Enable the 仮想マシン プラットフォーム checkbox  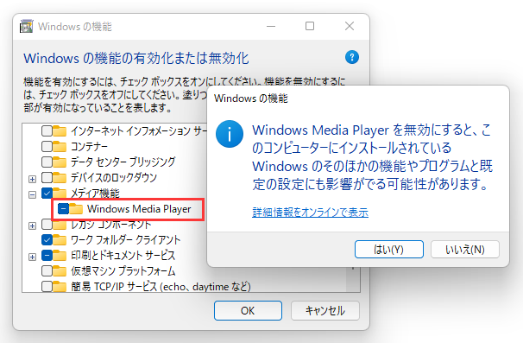(x=47, y=270)
